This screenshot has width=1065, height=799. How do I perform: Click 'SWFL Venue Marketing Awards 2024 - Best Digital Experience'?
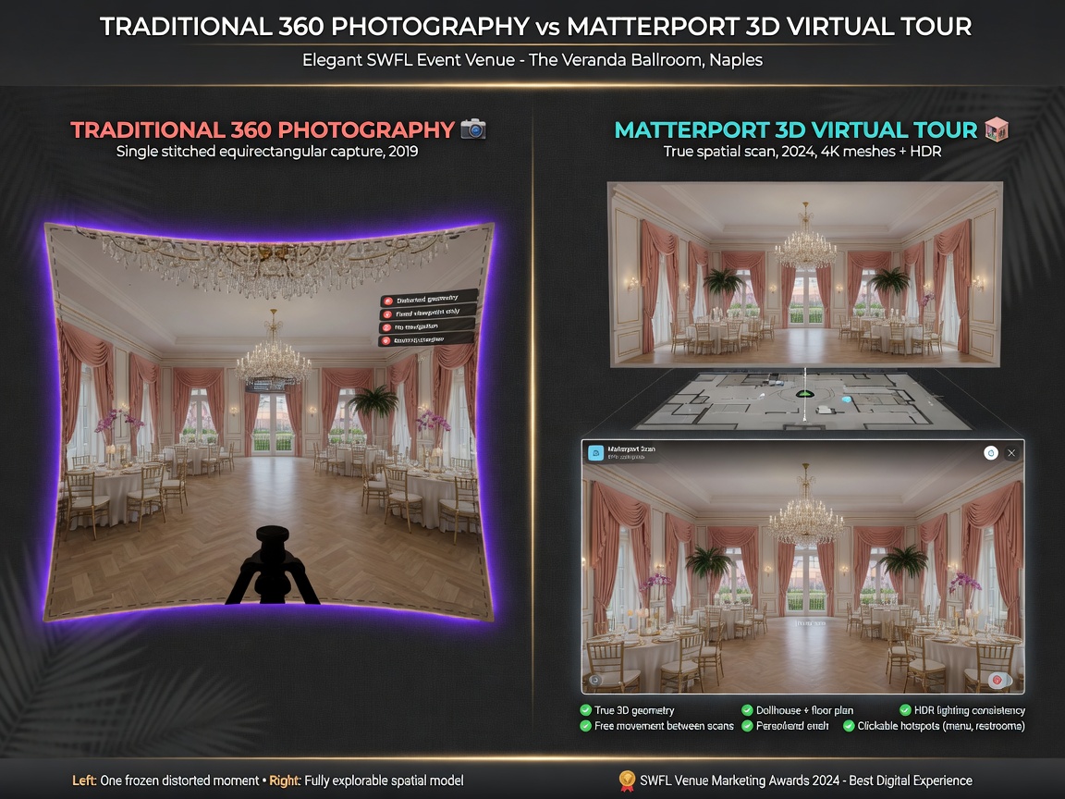tap(805, 781)
